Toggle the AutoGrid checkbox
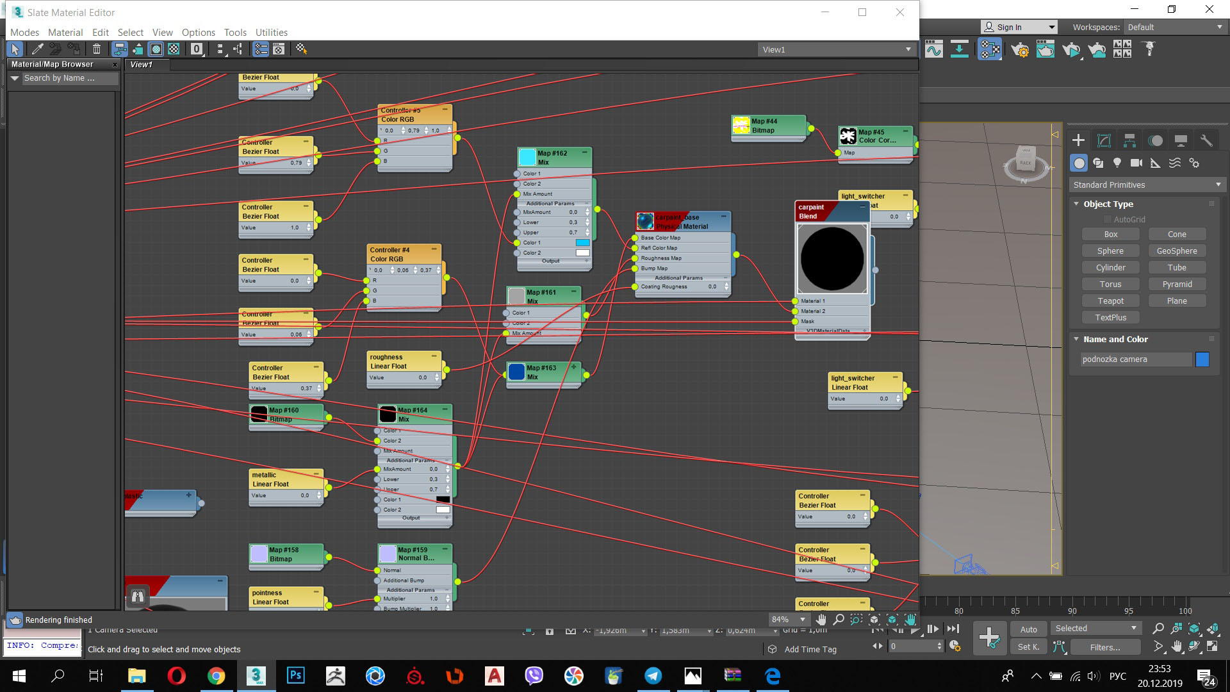This screenshot has height=692, width=1230. coord(1108,219)
